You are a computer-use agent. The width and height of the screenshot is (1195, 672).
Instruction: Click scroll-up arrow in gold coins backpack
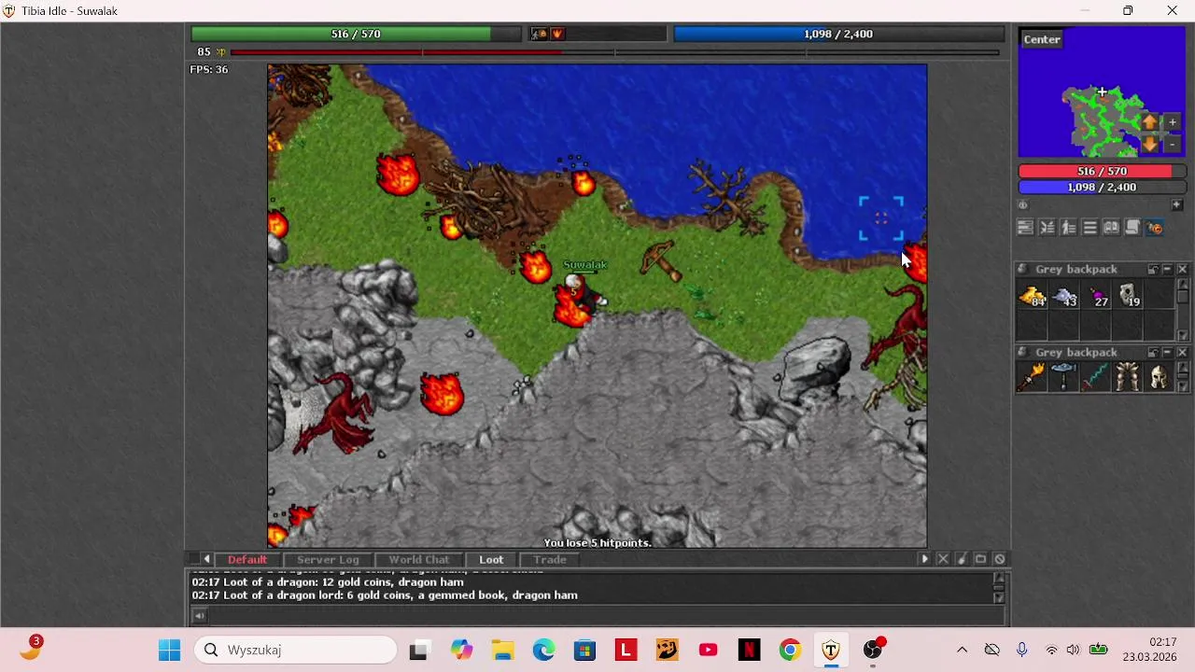tap(1183, 285)
